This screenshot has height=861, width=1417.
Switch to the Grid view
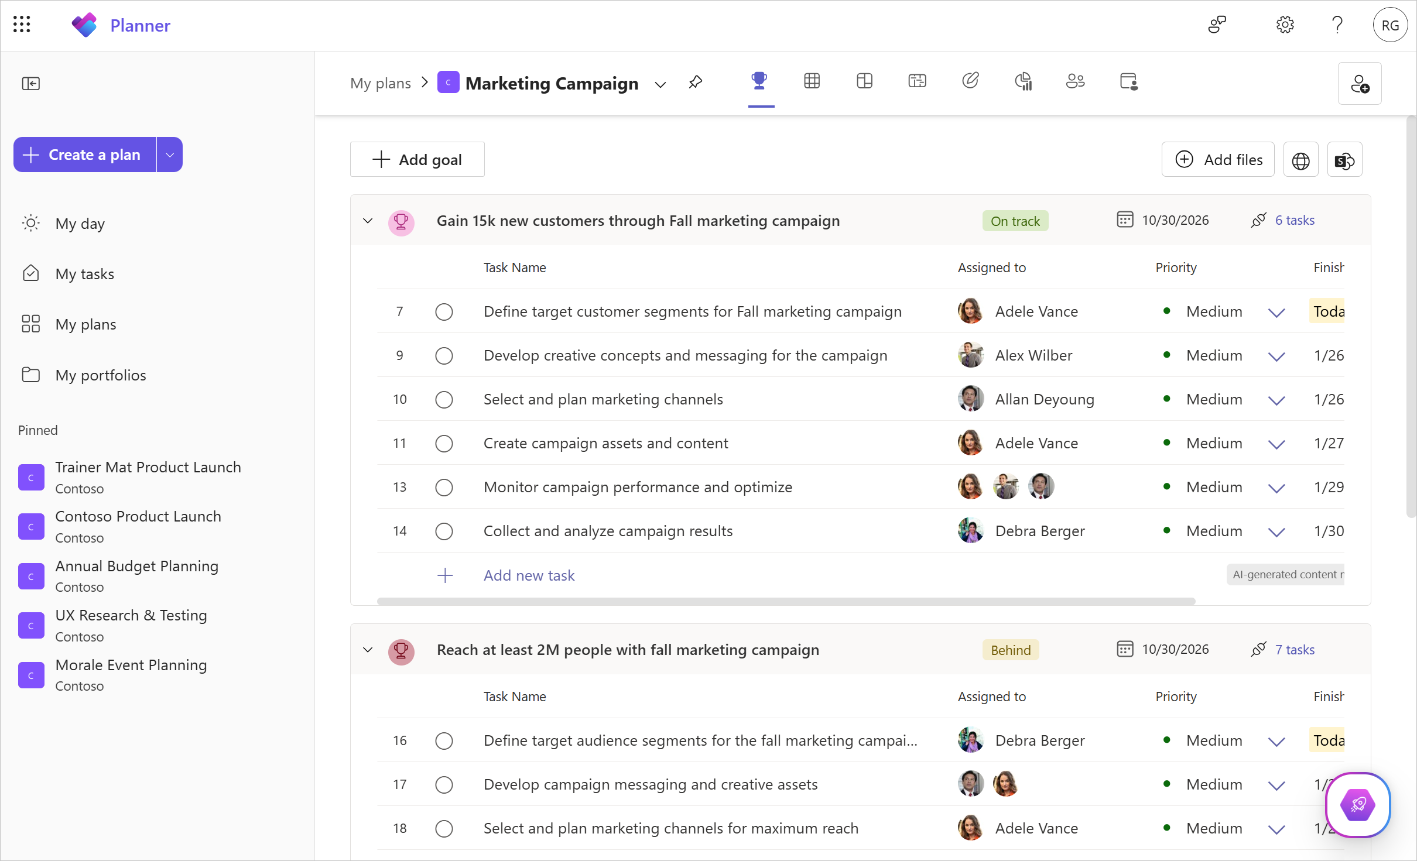pos(812,81)
